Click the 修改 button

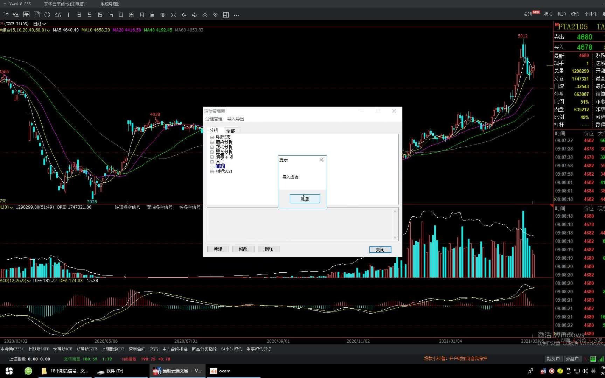(243, 249)
